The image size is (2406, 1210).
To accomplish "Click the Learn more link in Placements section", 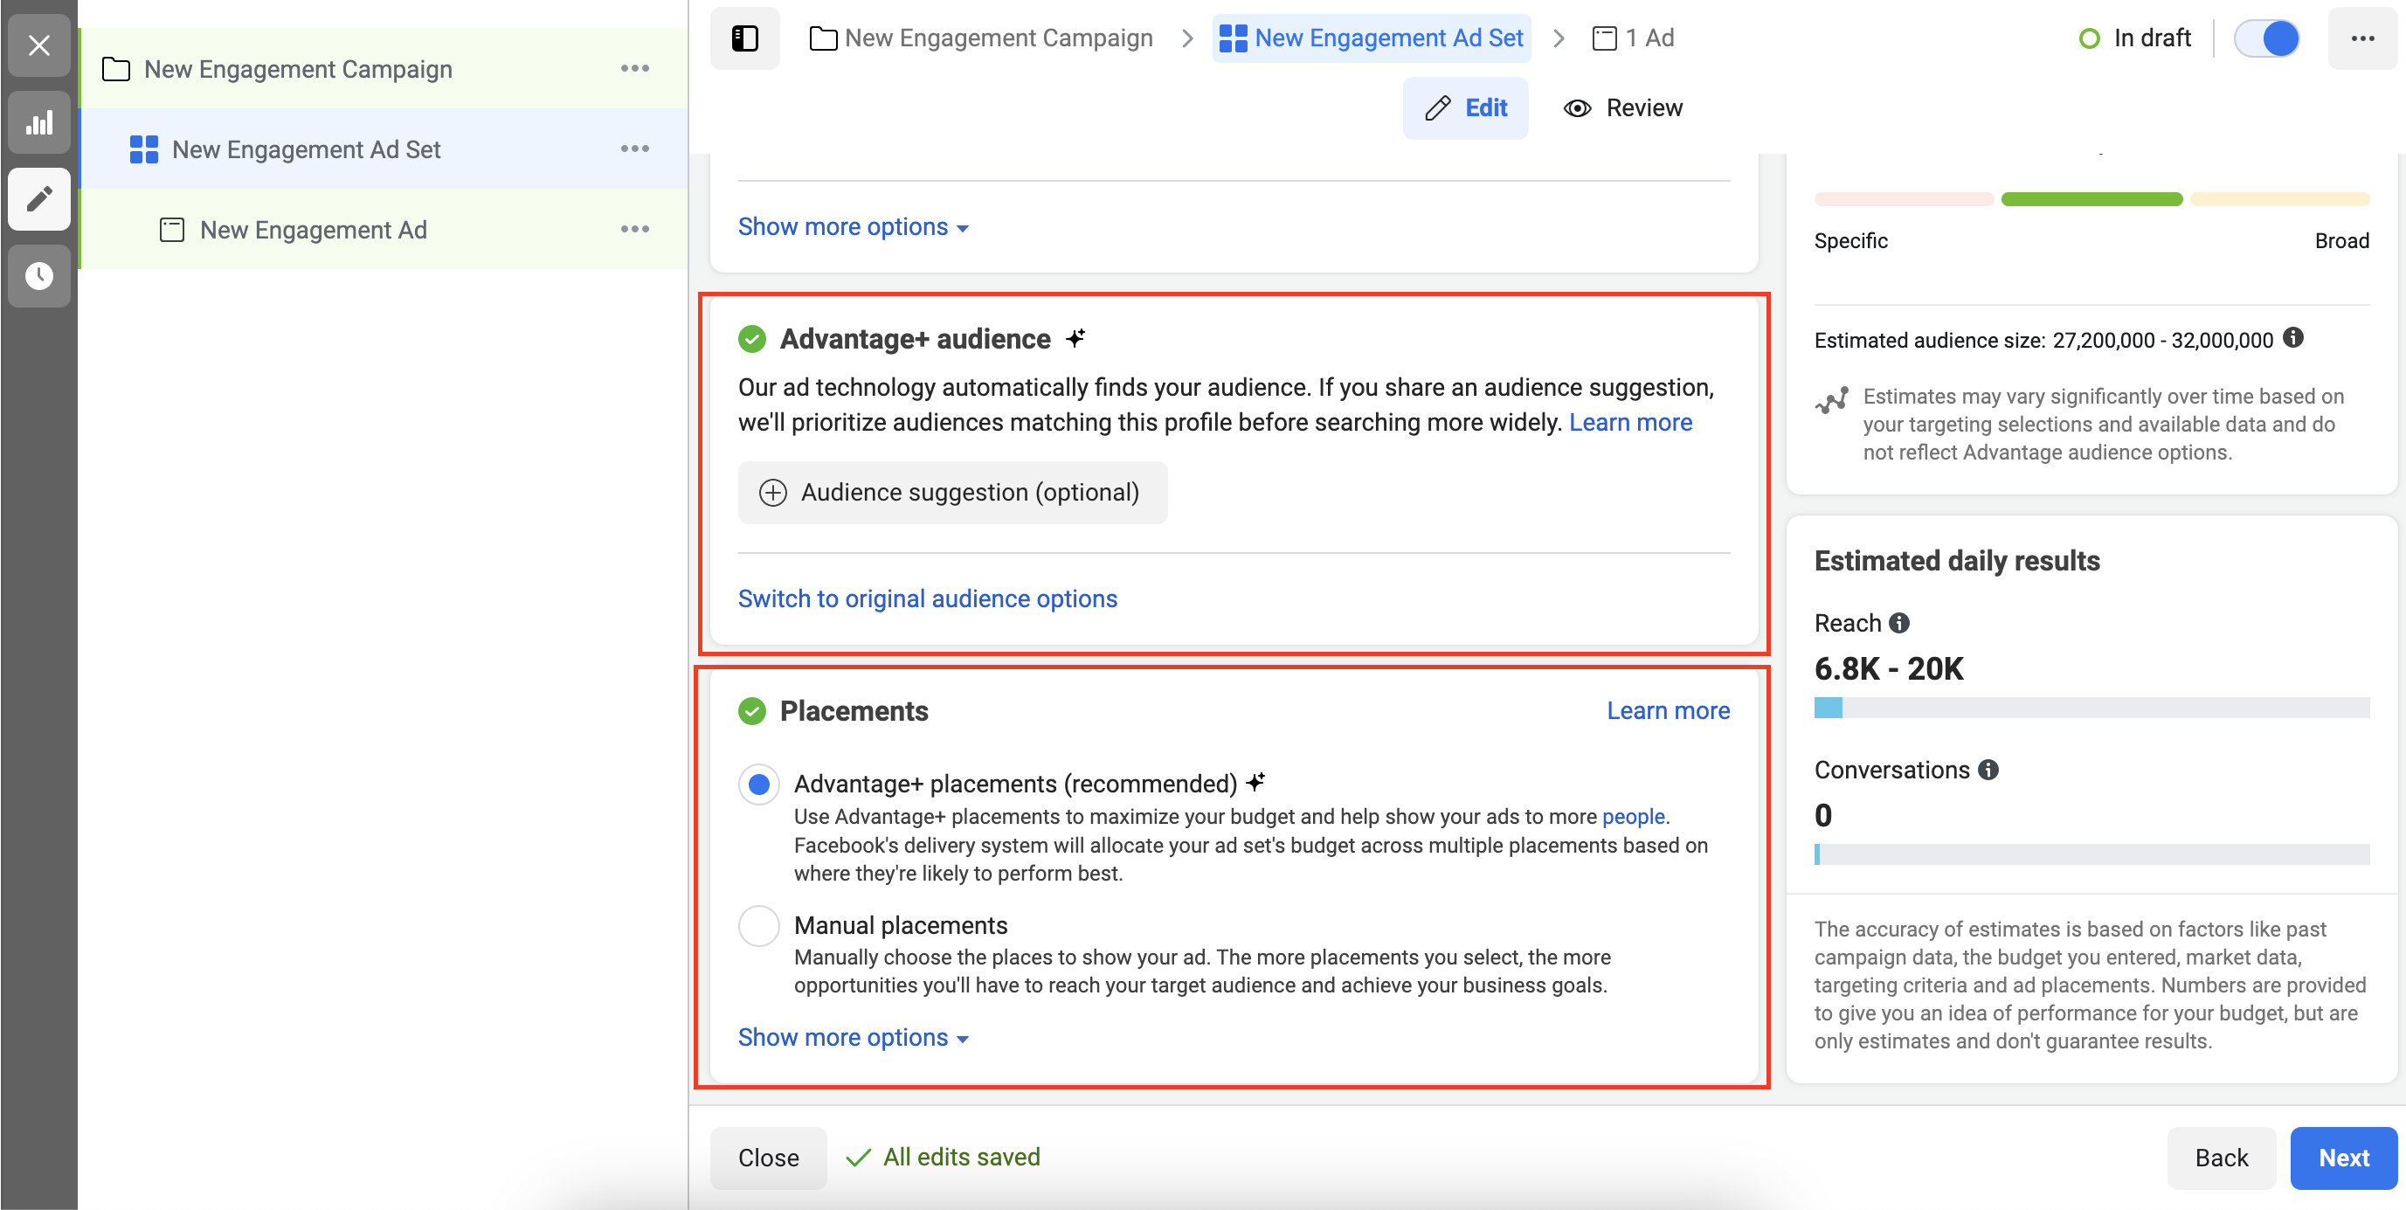I will (x=1671, y=709).
